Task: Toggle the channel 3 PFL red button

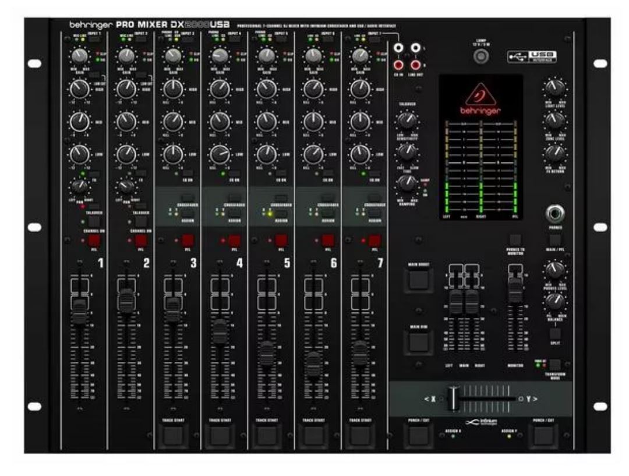Action: (188, 241)
